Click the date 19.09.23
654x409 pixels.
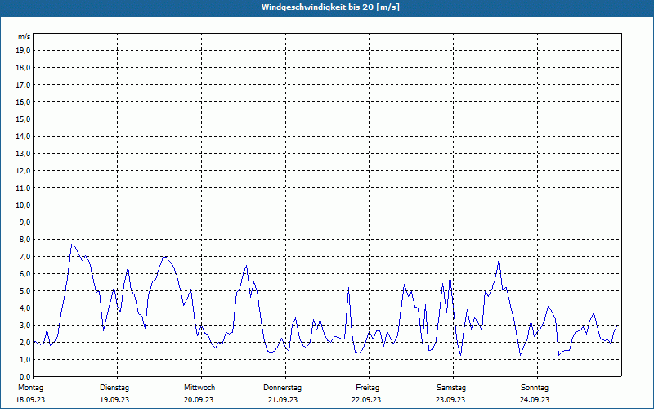point(114,400)
